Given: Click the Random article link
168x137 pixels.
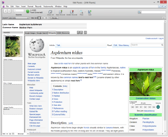Looking at the screenshot, I should pos(34,75).
